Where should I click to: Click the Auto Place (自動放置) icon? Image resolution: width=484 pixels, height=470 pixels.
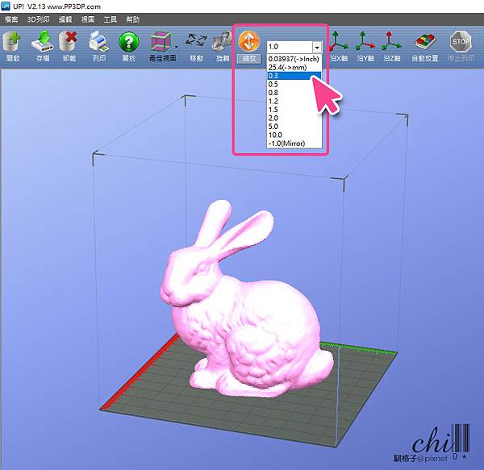[x=425, y=42]
